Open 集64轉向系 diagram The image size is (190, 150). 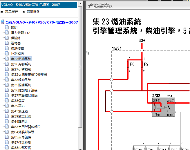(x=19, y=122)
